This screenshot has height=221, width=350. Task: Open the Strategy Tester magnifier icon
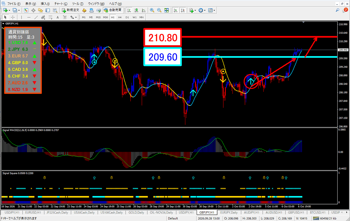tap(55, 10)
